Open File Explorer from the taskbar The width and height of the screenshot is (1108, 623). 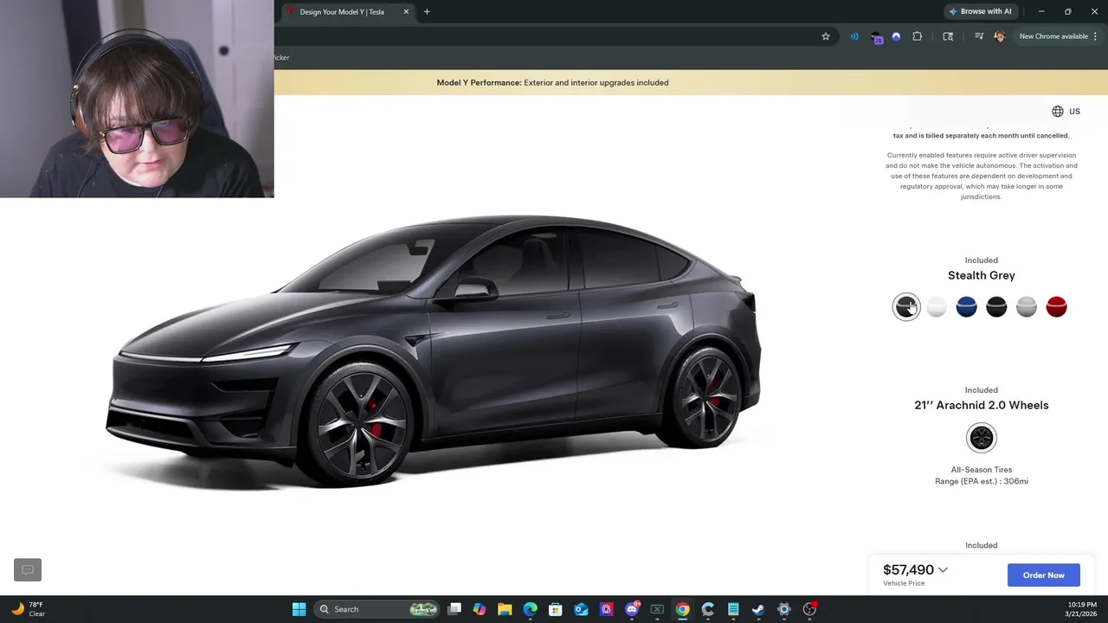505,609
